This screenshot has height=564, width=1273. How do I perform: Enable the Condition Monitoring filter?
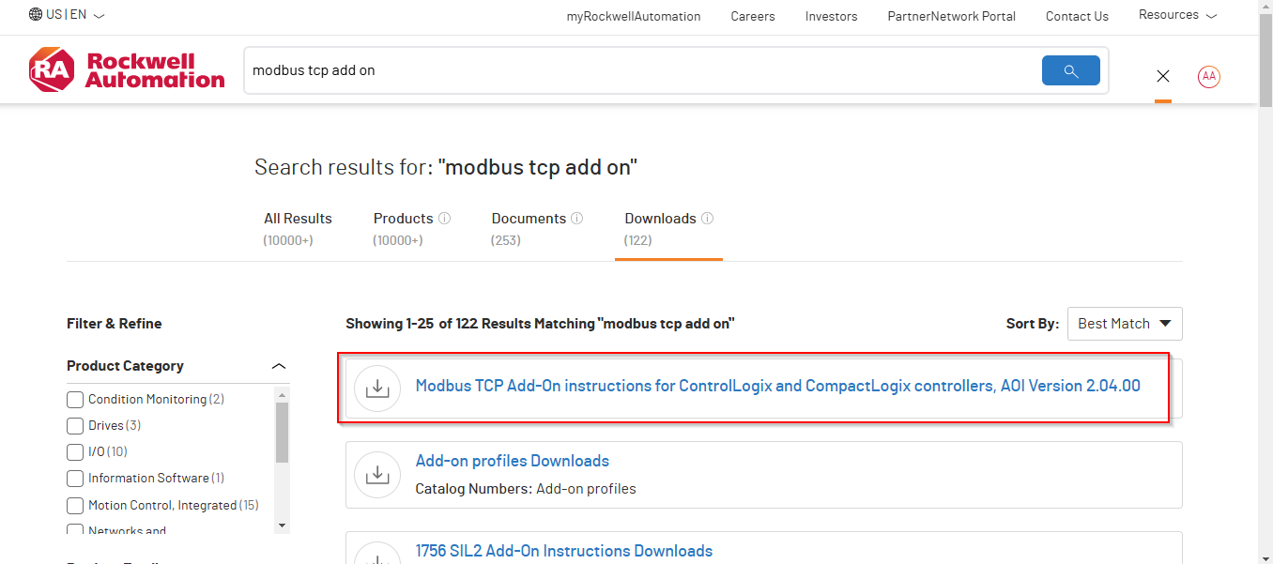point(74,399)
